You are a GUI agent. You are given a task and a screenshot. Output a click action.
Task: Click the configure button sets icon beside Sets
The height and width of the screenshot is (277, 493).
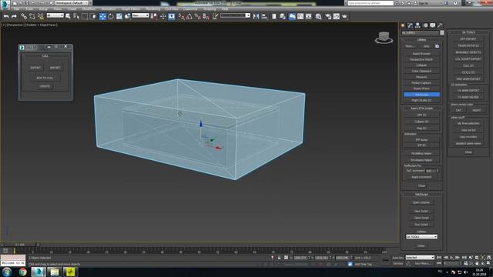[x=437, y=46]
